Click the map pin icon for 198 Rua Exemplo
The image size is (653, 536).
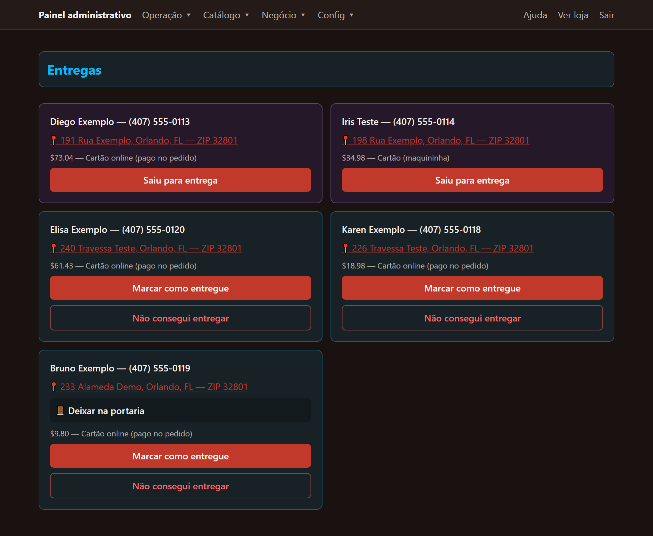click(345, 140)
